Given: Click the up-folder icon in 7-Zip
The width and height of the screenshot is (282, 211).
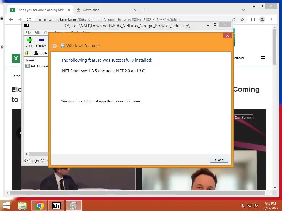Looking at the screenshot, I should coord(27,53).
